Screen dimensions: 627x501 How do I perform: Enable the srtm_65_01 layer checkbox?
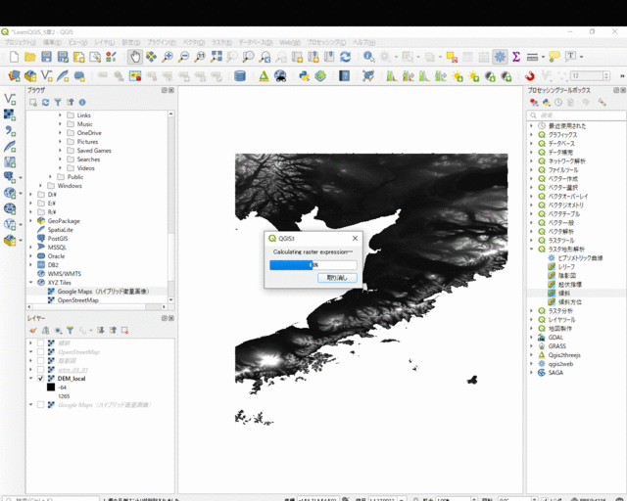tap(40, 370)
